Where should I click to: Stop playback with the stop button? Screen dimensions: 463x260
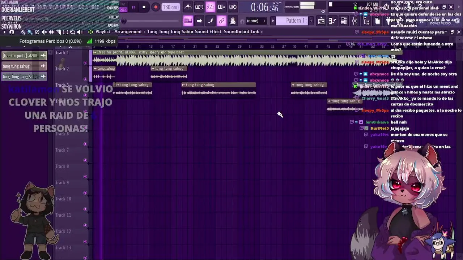144,7
